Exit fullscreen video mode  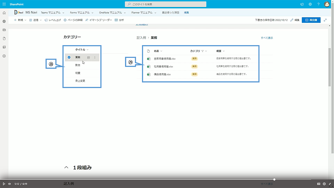pos(330,184)
